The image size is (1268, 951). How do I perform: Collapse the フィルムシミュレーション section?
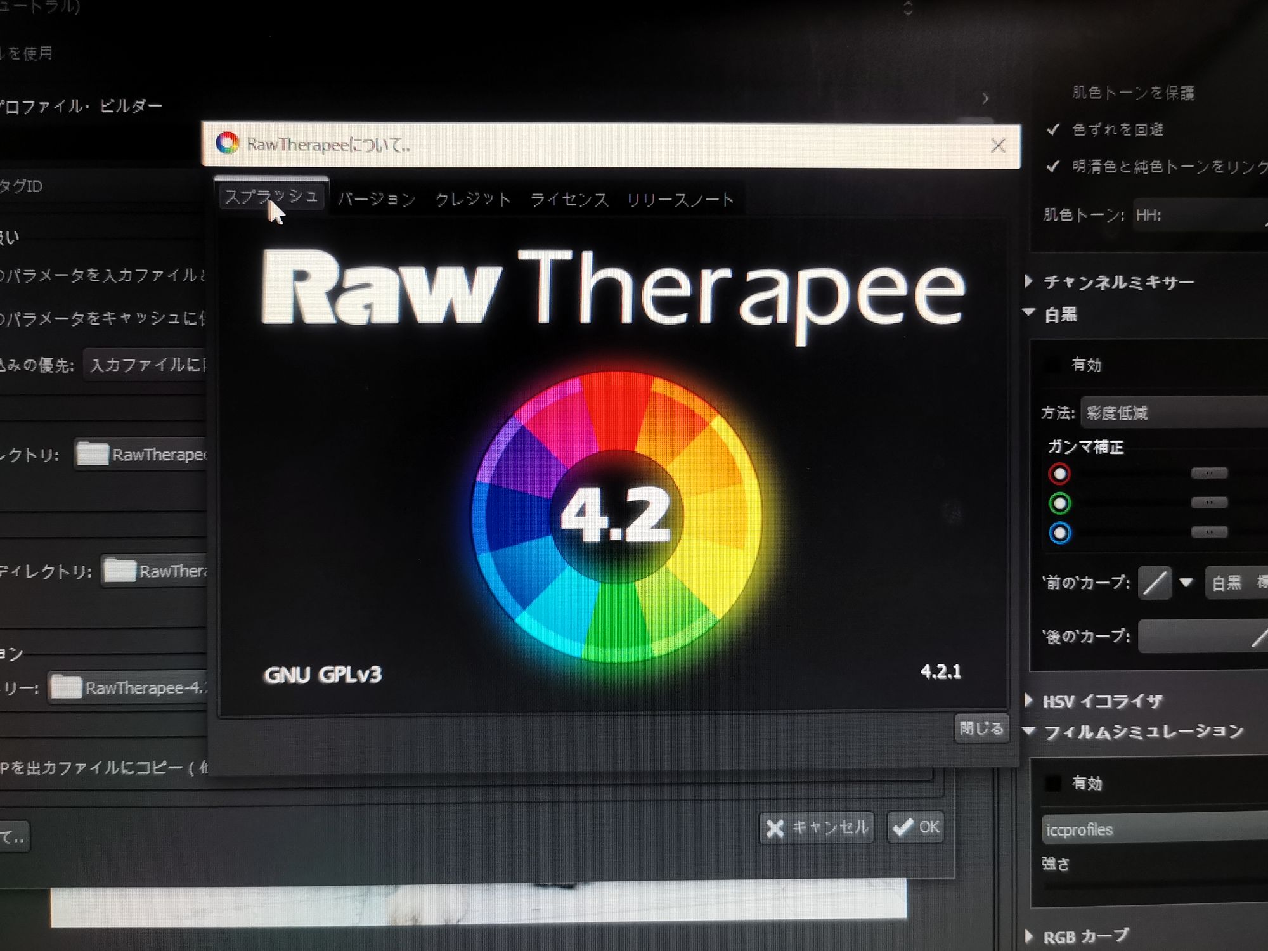click(x=1029, y=732)
